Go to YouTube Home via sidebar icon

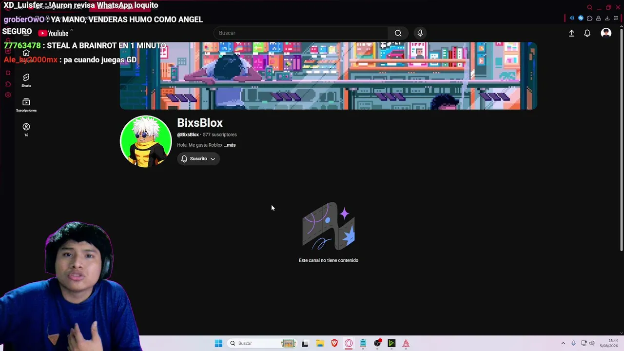click(x=26, y=53)
